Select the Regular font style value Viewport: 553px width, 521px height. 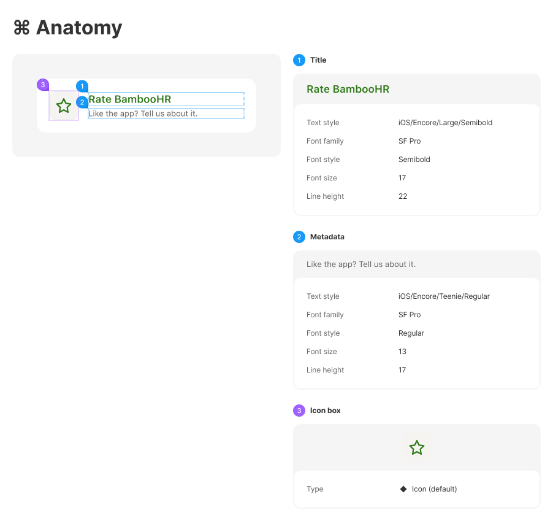pyautogui.click(x=411, y=333)
